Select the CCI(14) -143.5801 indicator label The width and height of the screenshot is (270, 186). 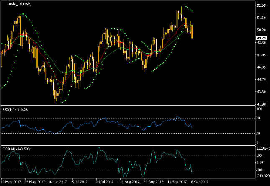pos(17,149)
